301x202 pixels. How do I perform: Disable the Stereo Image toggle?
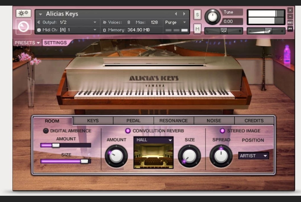pyautogui.click(x=222, y=131)
